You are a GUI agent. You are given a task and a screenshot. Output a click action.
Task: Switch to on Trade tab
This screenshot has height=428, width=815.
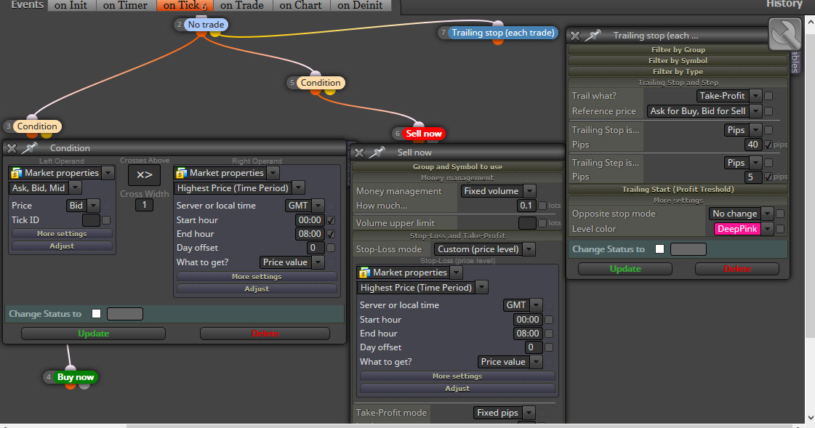[241, 5]
